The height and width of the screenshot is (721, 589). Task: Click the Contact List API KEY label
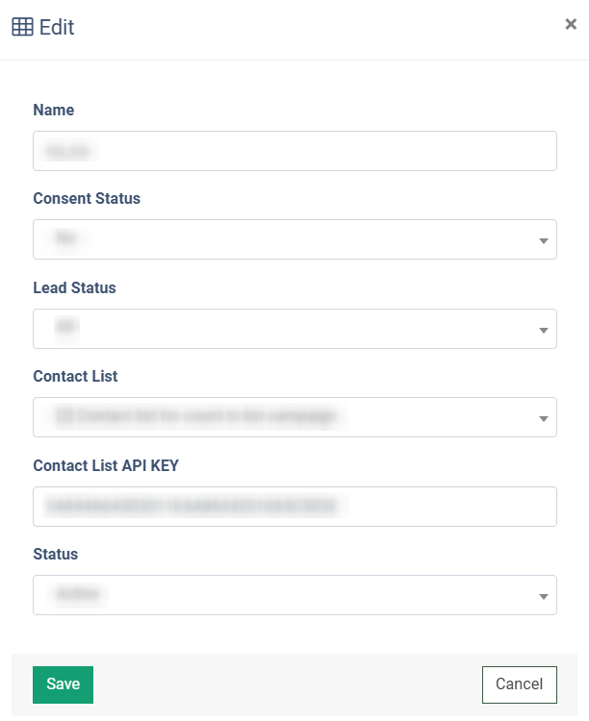[106, 465]
